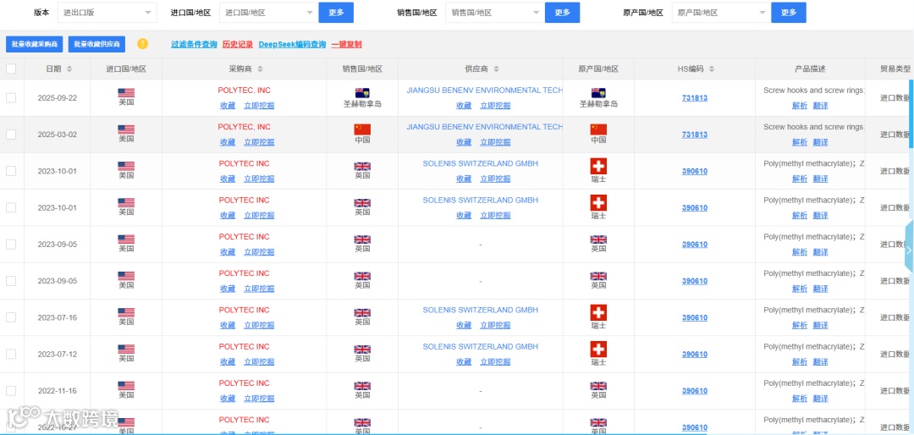Click date cell 2023-07-12
Screen dimensions: 914x435
coord(58,354)
